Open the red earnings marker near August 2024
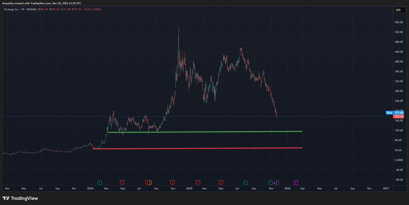Viewport: 409px width, 205px height. coord(147,183)
